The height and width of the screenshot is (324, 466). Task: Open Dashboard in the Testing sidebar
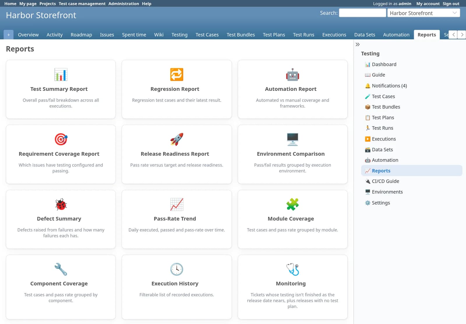pos(384,64)
